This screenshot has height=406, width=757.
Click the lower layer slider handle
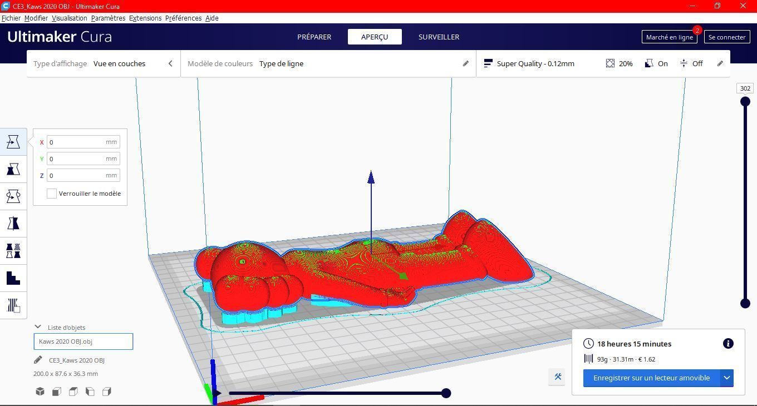pos(745,303)
